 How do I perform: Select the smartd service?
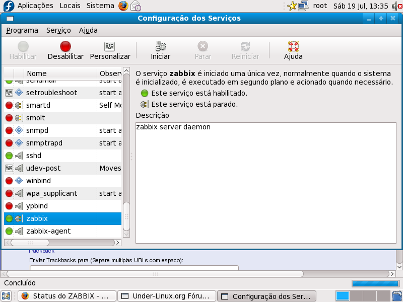click(x=62, y=105)
